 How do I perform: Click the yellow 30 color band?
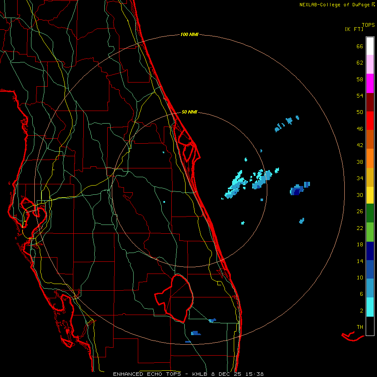(x=370, y=195)
